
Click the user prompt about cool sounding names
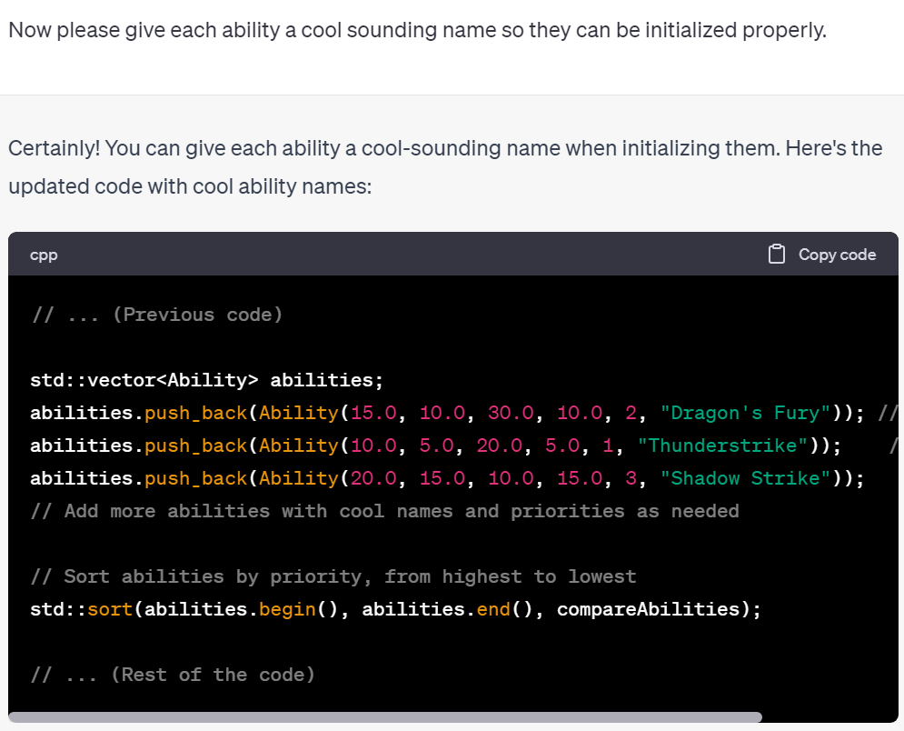417,29
